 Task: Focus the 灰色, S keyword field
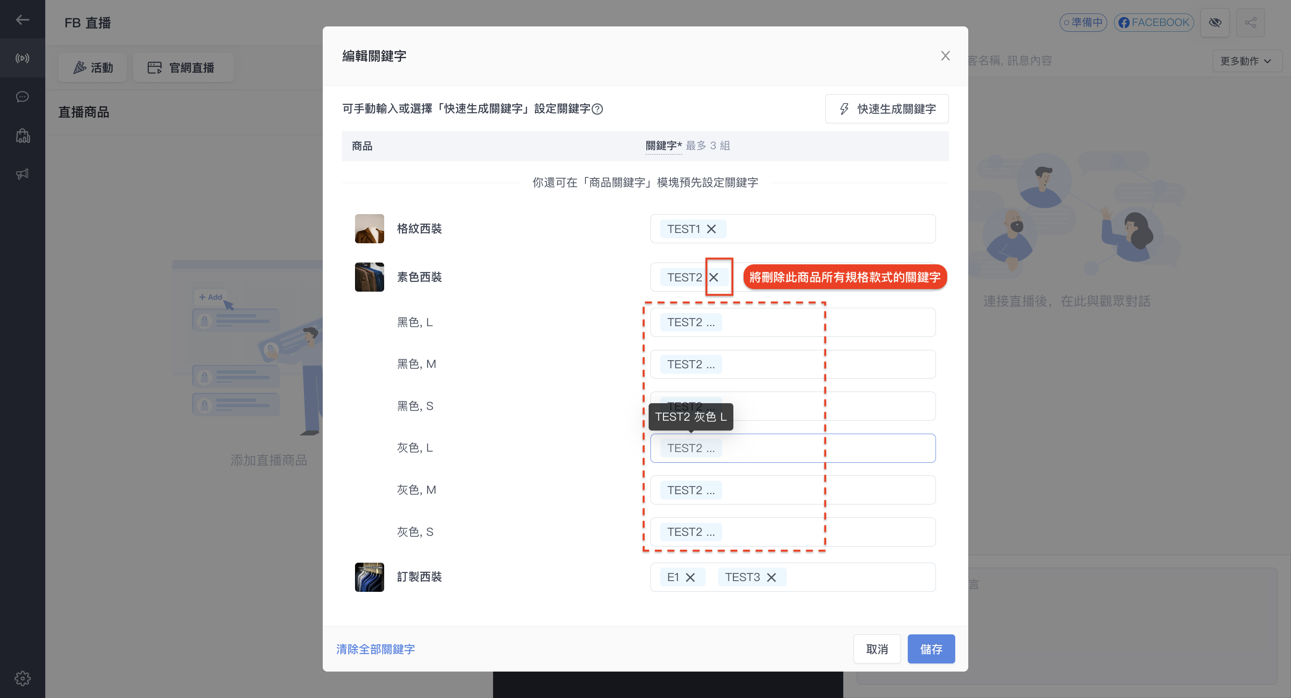tap(793, 532)
